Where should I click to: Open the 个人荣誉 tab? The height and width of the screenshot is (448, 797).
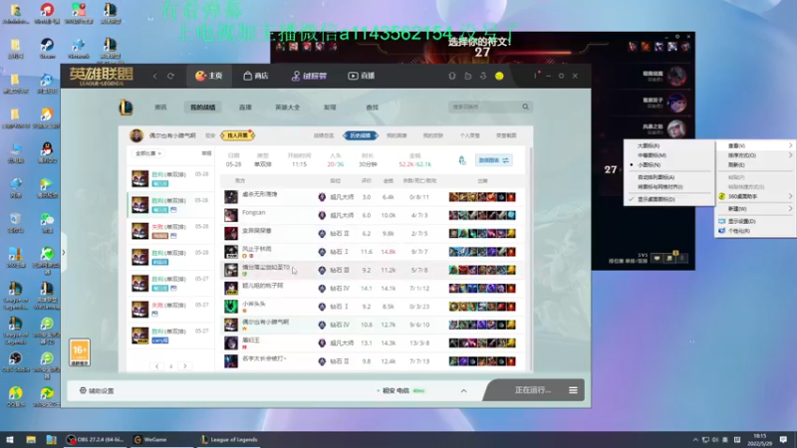pos(469,135)
